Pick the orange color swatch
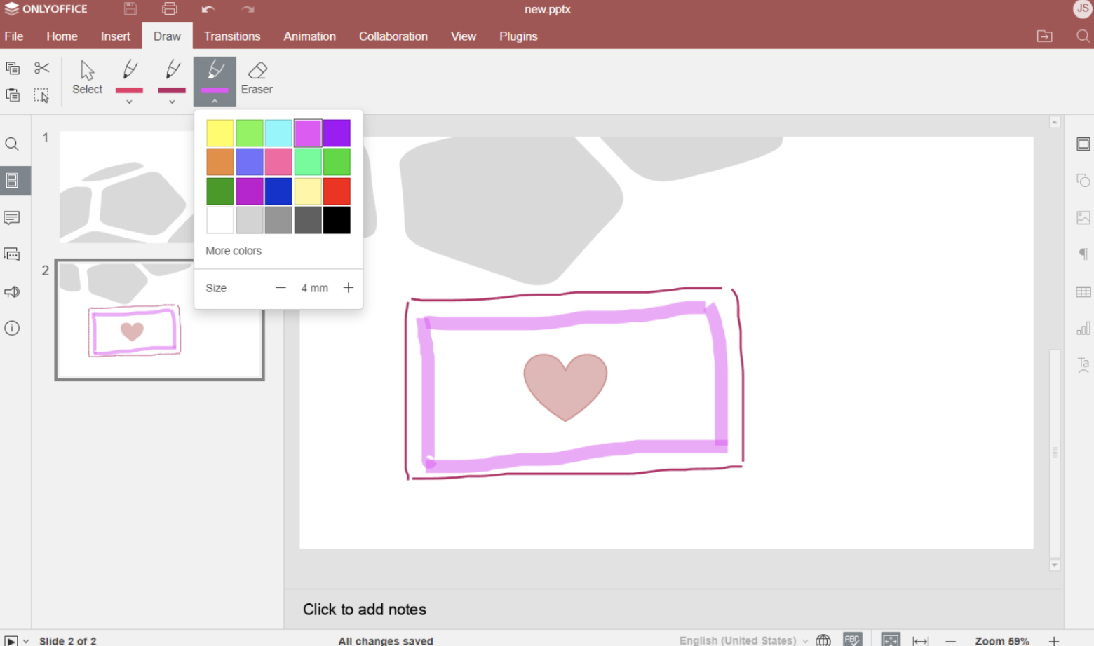 click(x=220, y=162)
